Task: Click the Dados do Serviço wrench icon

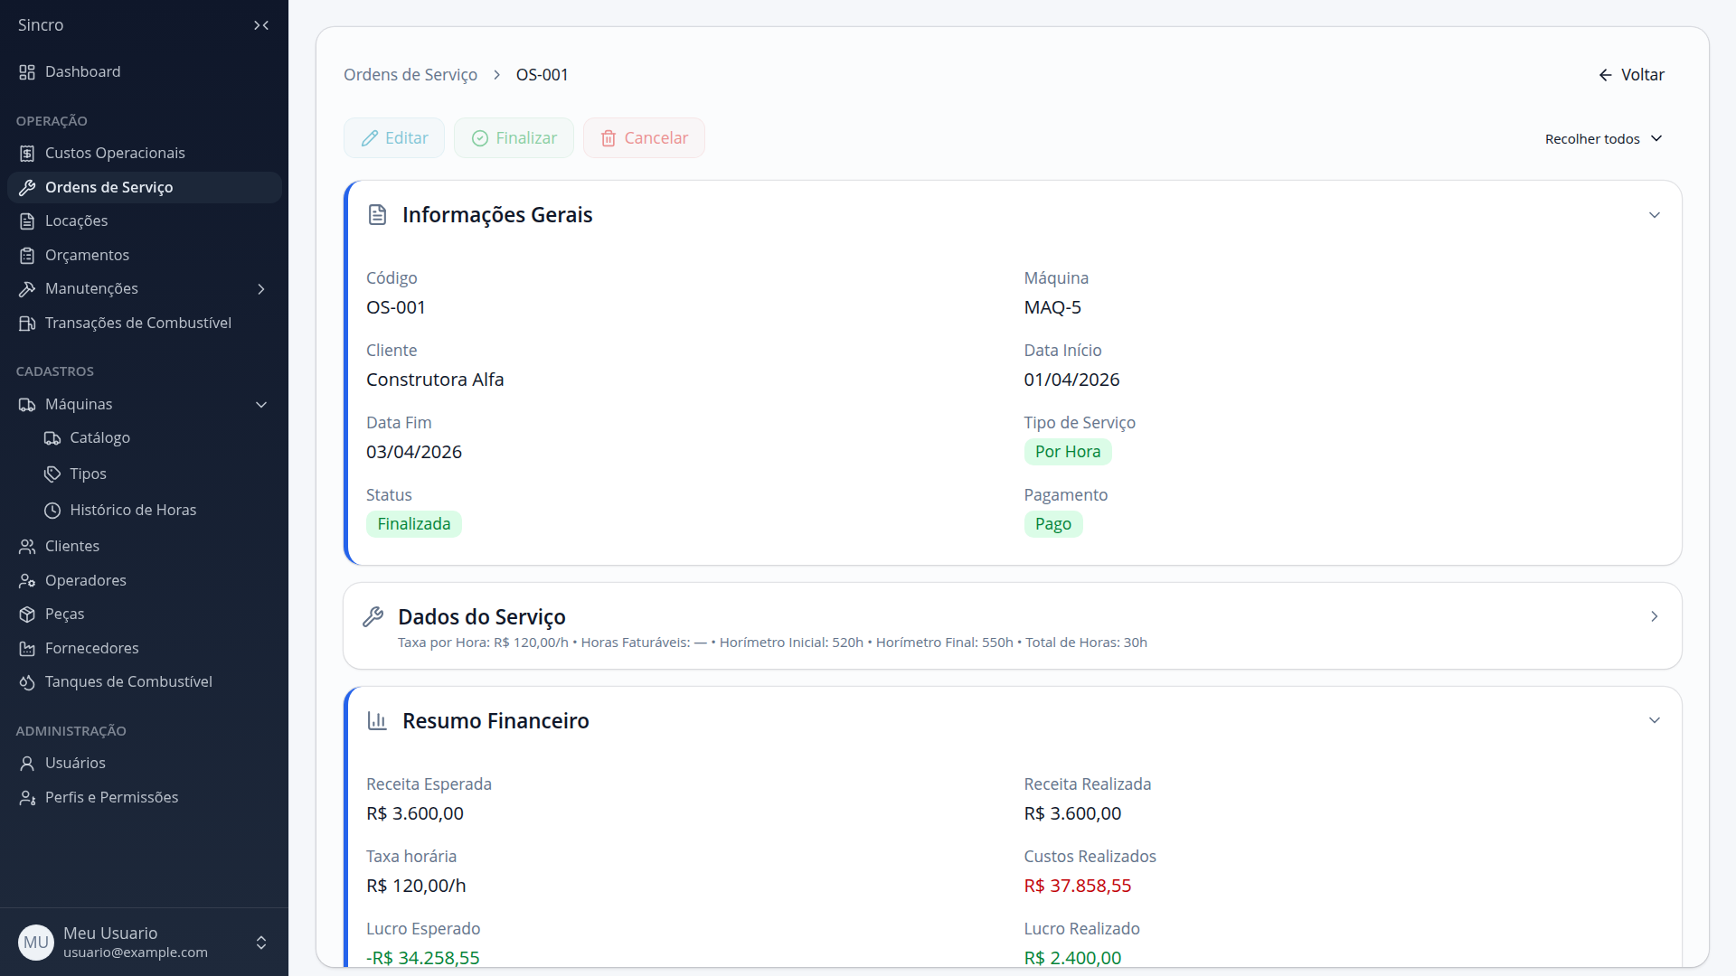Action: pos(373,617)
